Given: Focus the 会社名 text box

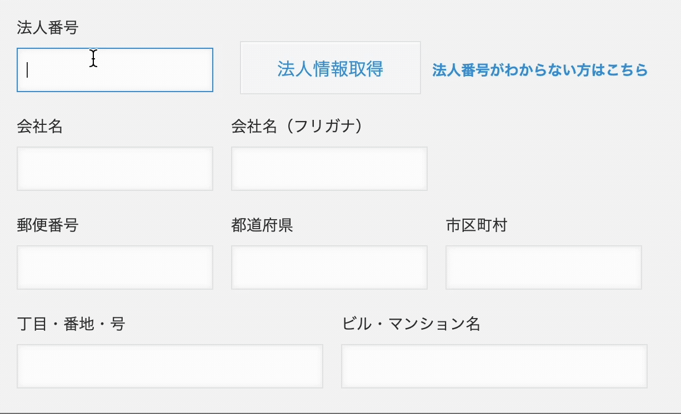Looking at the screenshot, I should [x=115, y=169].
